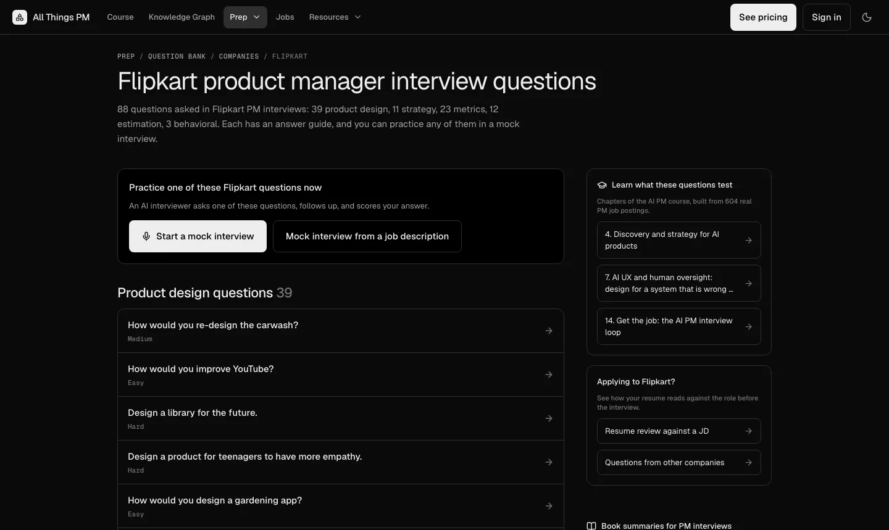Open the QUESTION BANK breadcrumb link

click(177, 56)
